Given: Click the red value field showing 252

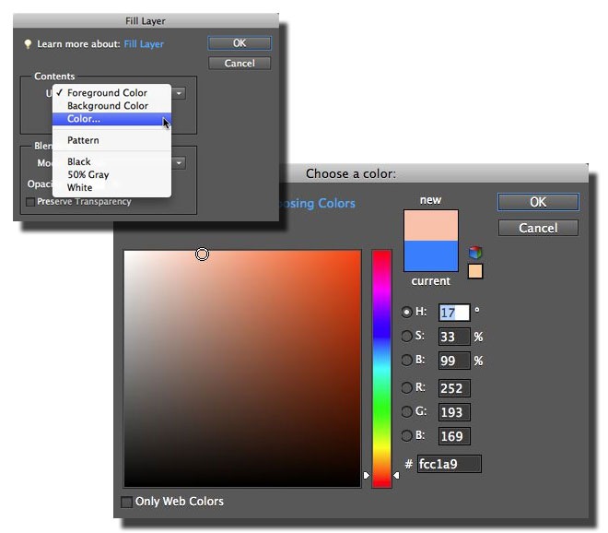Looking at the screenshot, I should 454,388.
